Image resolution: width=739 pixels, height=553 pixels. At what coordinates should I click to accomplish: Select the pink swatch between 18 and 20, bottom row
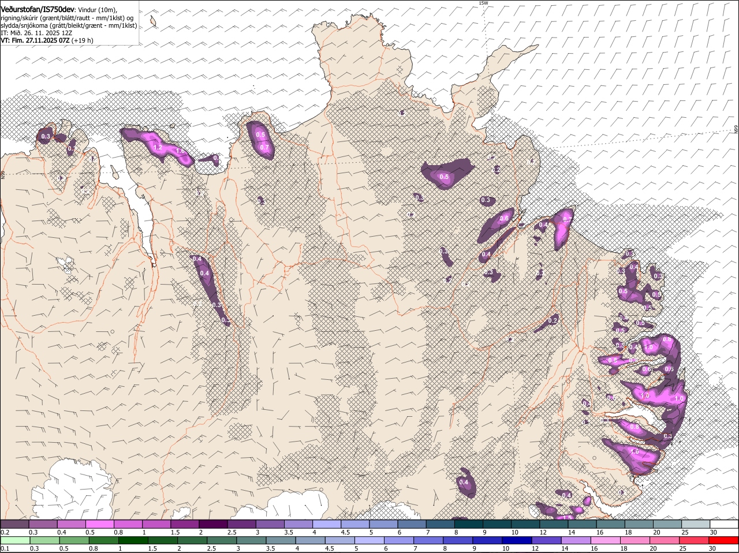(x=634, y=540)
